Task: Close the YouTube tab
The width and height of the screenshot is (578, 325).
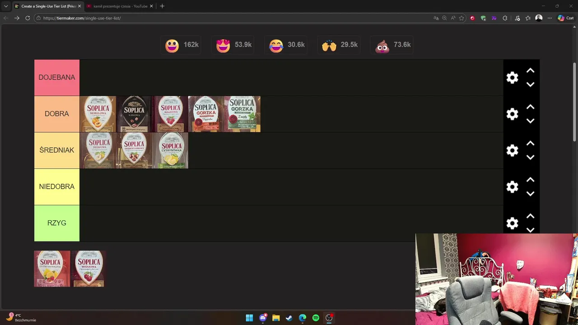Action: pyautogui.click(x=151, y=6)
